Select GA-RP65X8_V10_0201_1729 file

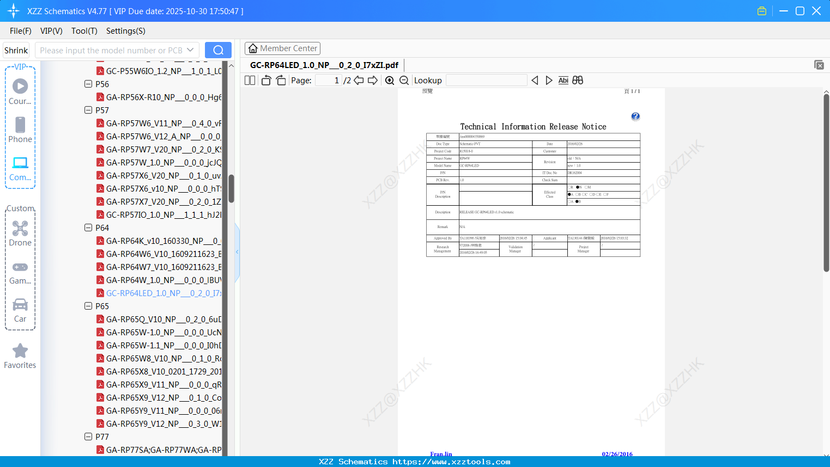[159, 371]
